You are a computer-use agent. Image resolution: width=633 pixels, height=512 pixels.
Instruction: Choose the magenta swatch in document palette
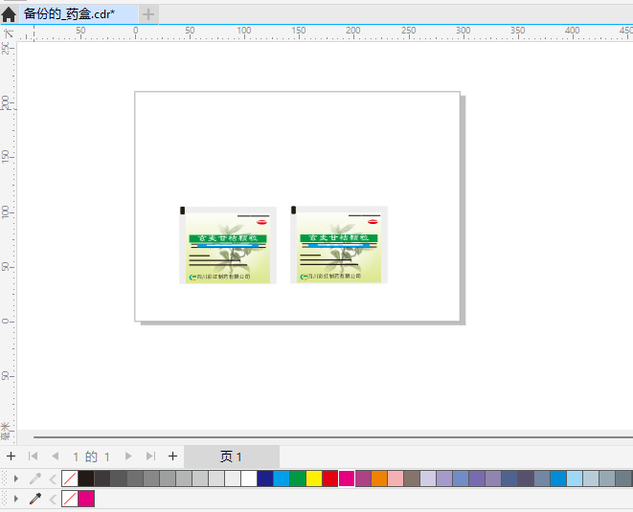[86, 499]
